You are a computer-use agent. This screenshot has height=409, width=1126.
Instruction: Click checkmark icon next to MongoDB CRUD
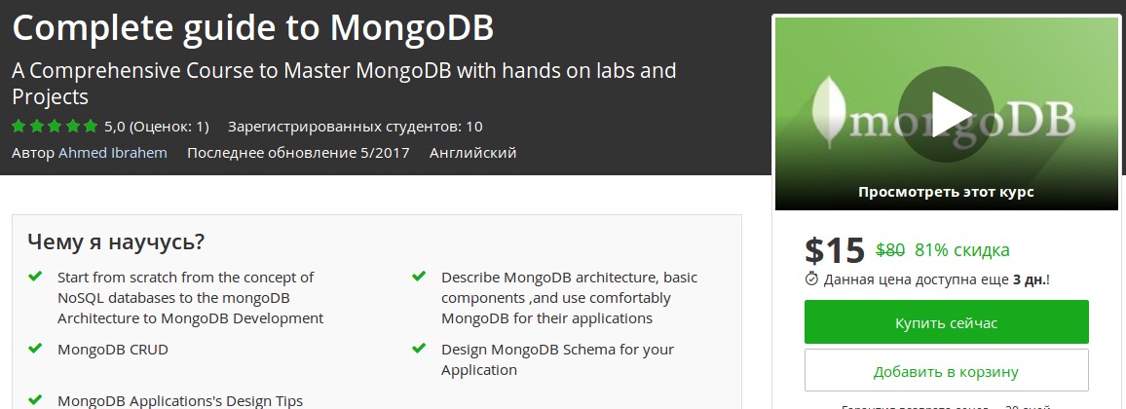pos(35,349)
